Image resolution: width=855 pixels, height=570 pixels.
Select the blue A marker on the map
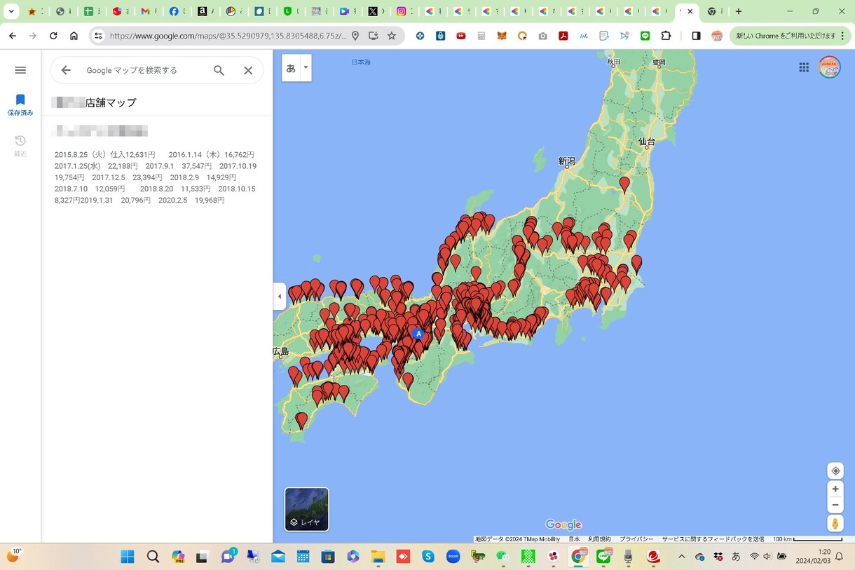point(418,334)
